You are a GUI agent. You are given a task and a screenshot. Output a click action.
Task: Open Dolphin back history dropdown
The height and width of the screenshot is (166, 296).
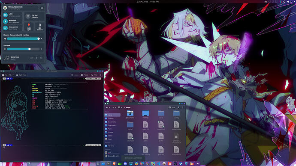(x=109, y=107)
